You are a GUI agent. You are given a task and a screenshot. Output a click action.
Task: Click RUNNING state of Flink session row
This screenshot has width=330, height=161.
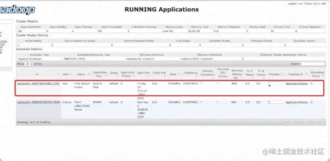[x=174, y=84]
